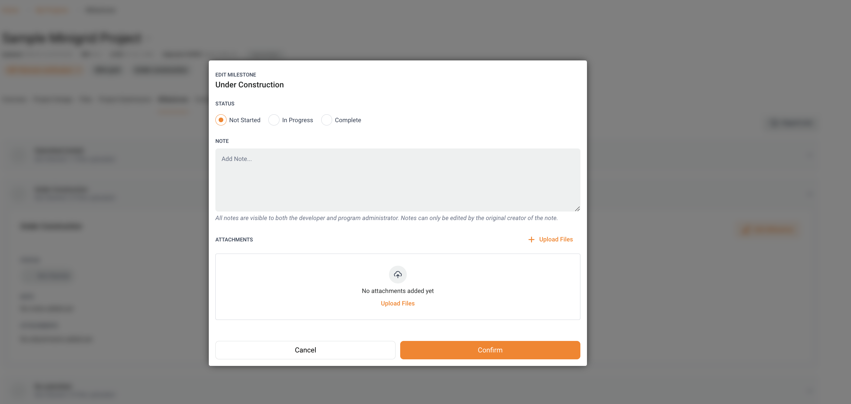Click Upload Files next to Attachments heading
This screenshot has width=851, height=404.
point(556,240)
